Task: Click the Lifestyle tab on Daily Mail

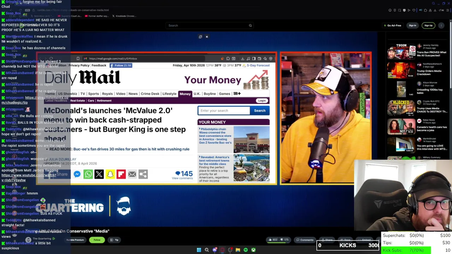Action: [169, 94]
